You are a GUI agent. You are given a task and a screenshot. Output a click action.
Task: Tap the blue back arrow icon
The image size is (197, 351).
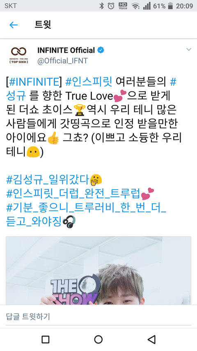tap(14, 25)
